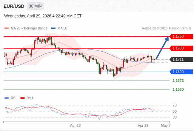Viewport: 194px width, 131px height.
Task: Click the 9MA legend label
Action: click(30, 98)
